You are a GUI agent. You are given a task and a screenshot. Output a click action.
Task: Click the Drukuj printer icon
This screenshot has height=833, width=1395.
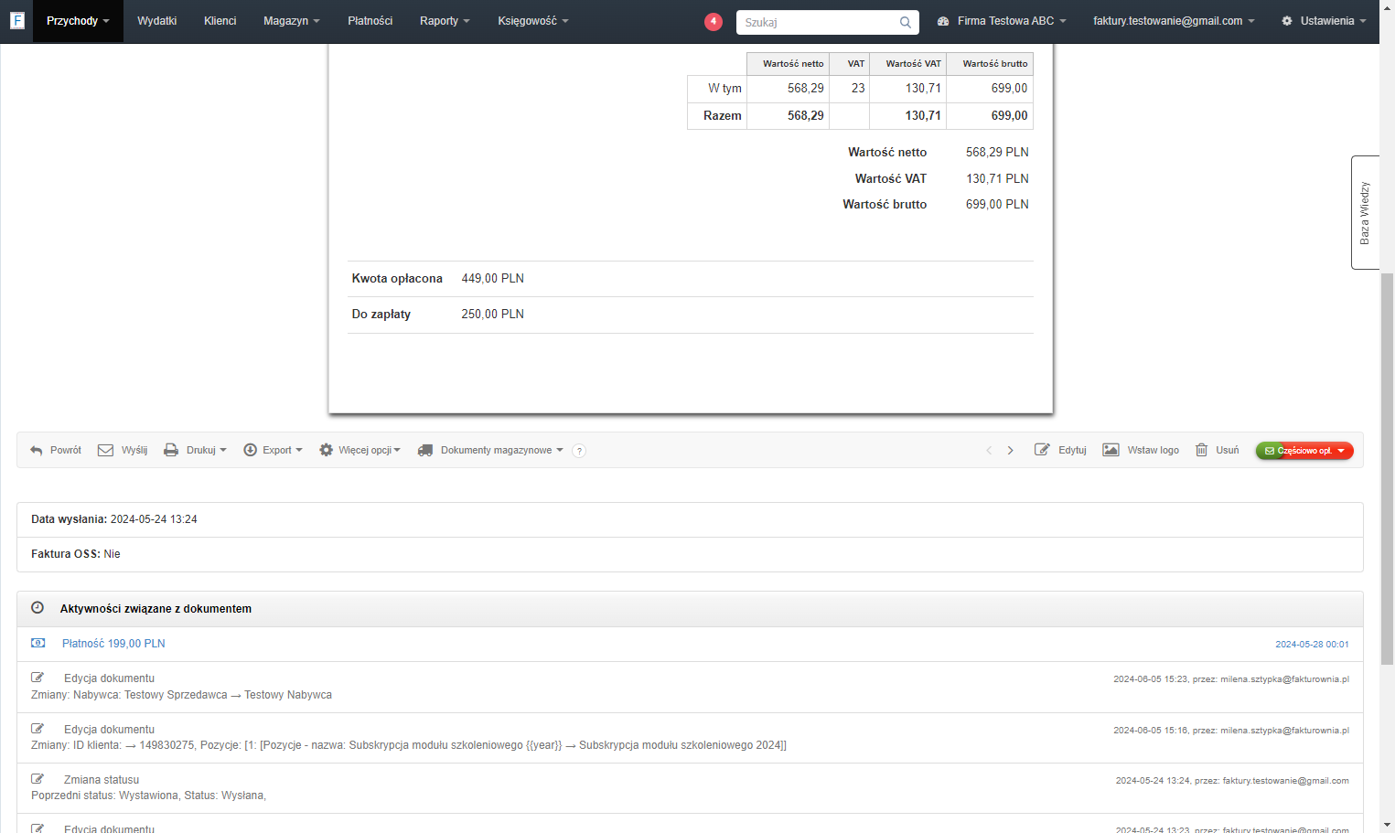click(171, 450)
